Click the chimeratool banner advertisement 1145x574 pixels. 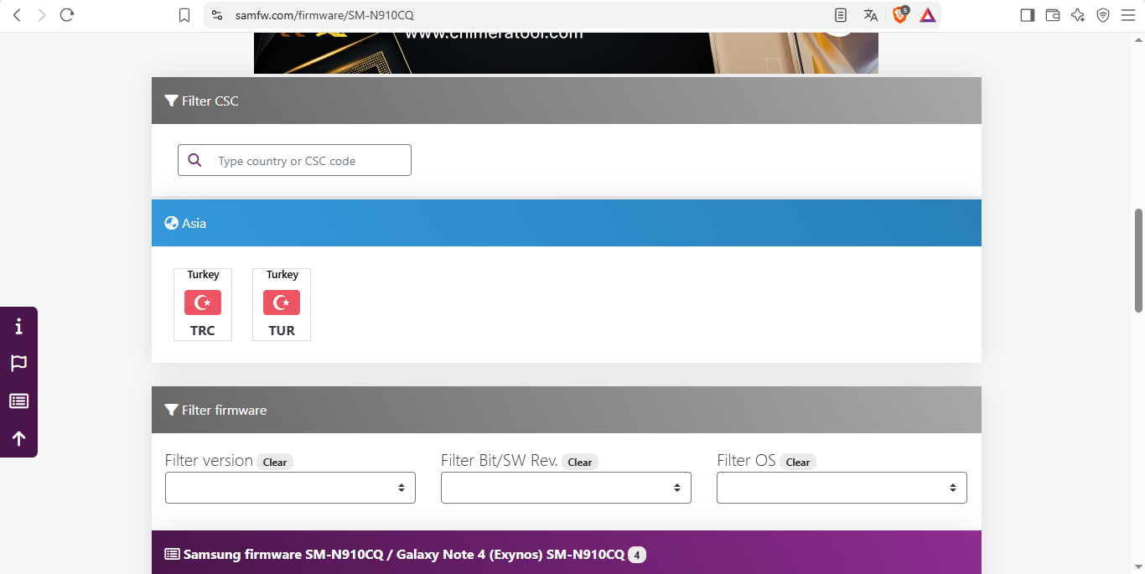(x=566, y=53)
